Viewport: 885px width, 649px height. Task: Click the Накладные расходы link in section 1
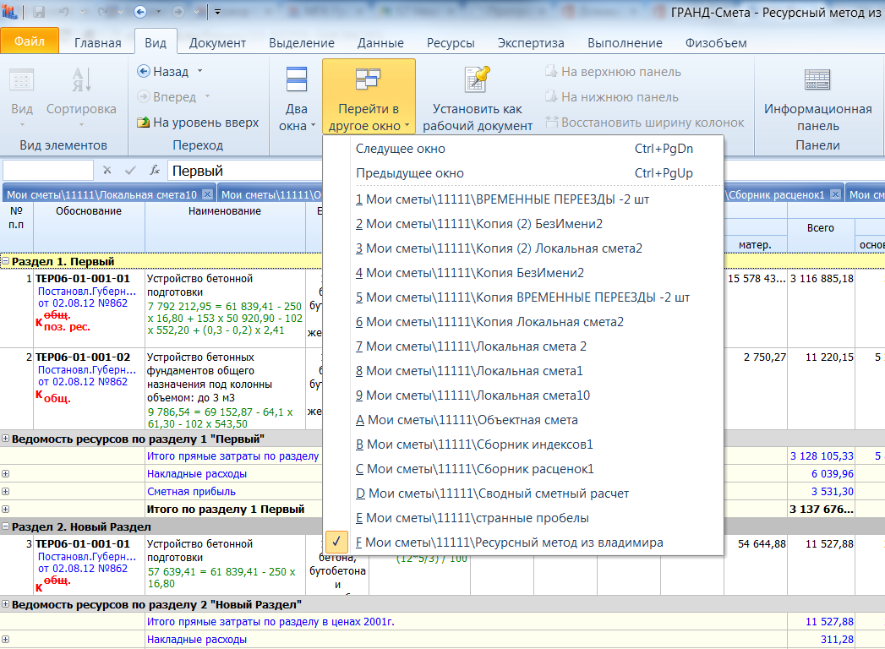196,474
